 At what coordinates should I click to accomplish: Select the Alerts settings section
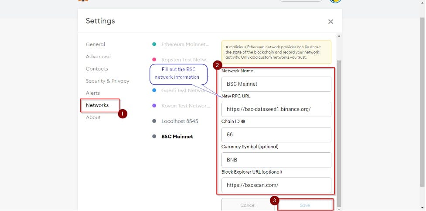point(92,93)
